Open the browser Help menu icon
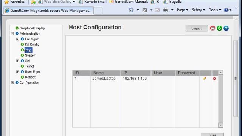This screenshot has width=242, height=136. 228,10
